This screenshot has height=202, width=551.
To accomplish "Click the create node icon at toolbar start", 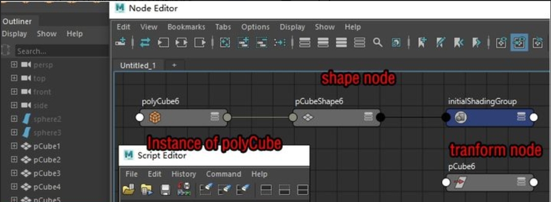I will click(121, 43).
